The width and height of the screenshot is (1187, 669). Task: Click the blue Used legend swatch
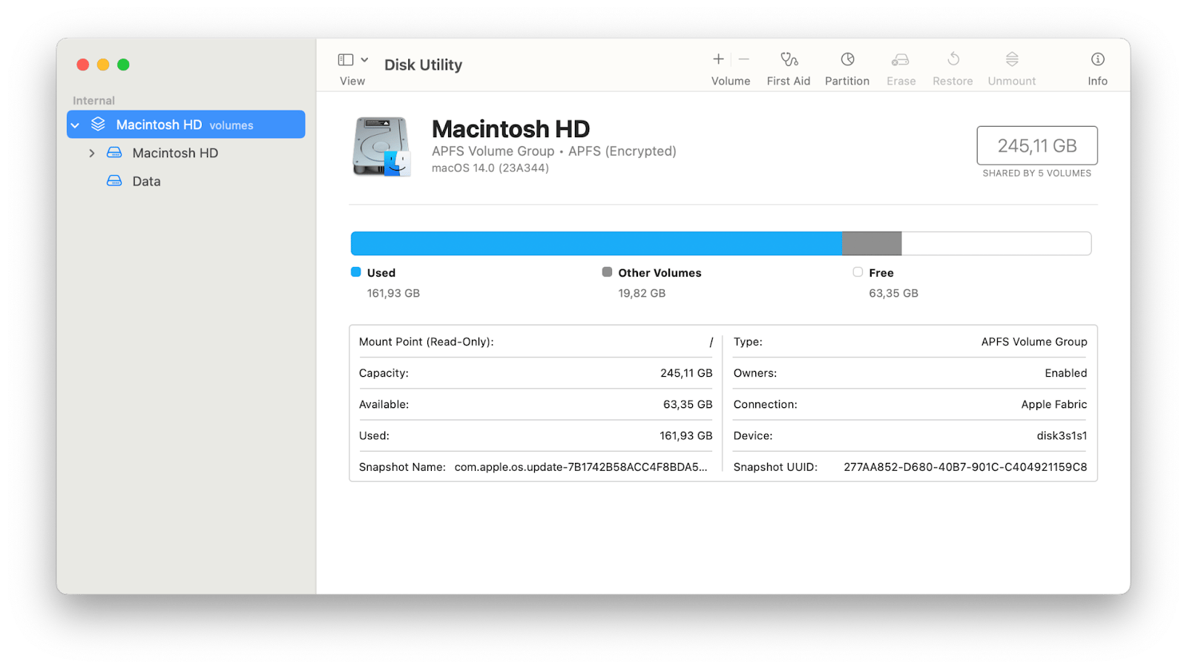[356, 272]
